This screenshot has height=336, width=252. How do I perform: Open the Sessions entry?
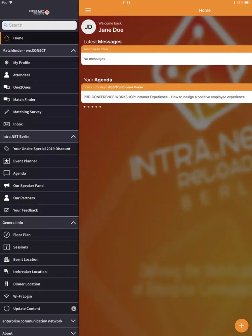pos(39,247)
